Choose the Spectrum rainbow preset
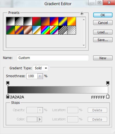The width and height of the screenshot is (115, 134). (45, 30)
